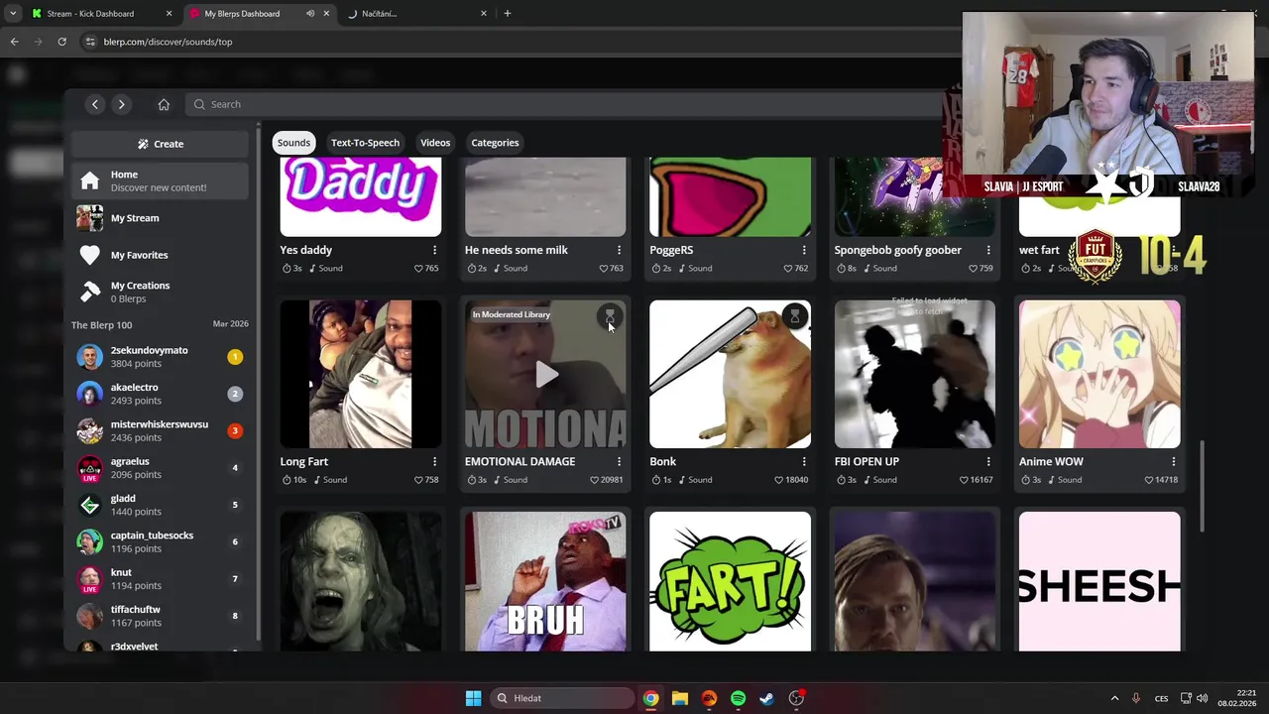Open Spotify from the taskbar
1269x714 pixels.
click(x=738, y=698)
